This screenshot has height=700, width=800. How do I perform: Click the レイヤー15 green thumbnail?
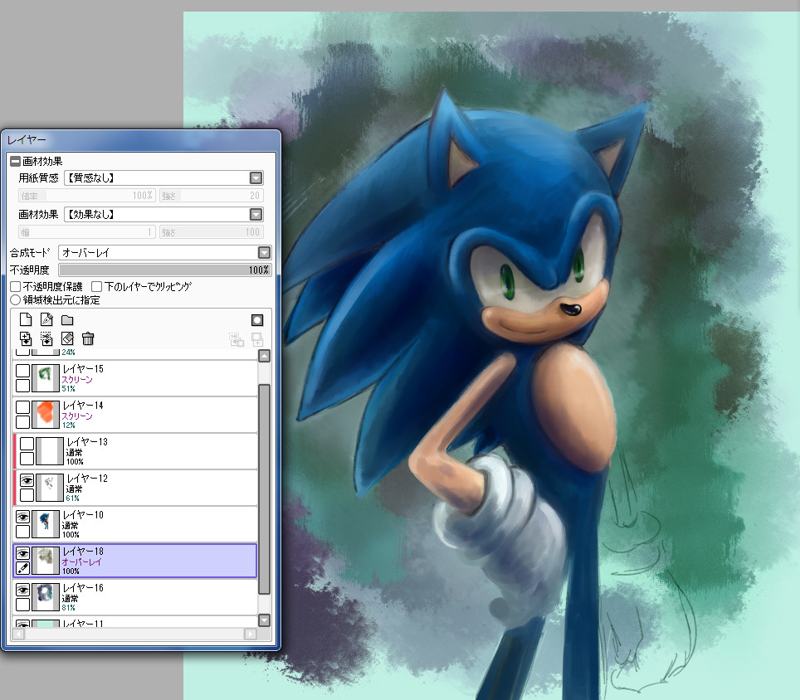[x=46, y=378]
